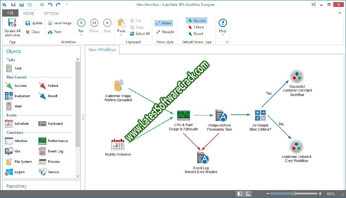This screenshot has width=346, height=198.
Task: Open the FILE menu tab
Action: (10, 13)
